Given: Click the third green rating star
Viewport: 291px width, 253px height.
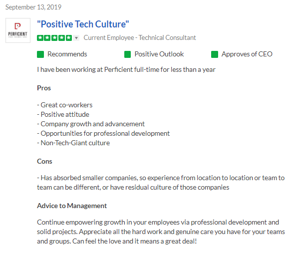Looking at the screenshot, I should [54, 38].
